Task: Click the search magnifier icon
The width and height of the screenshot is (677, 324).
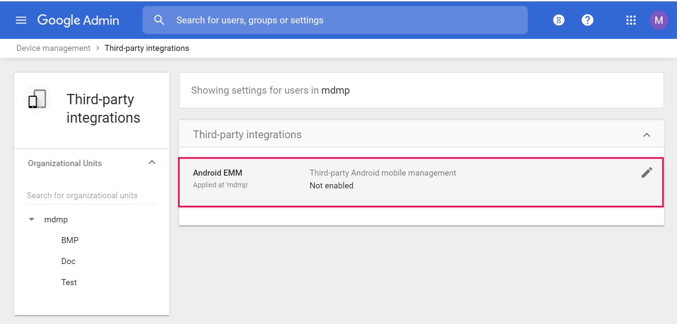Action: click(159, 20)
